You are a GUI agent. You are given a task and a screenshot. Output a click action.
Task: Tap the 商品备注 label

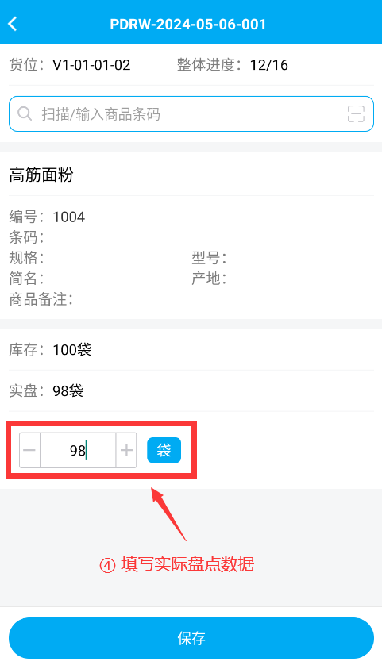(41, 299)
